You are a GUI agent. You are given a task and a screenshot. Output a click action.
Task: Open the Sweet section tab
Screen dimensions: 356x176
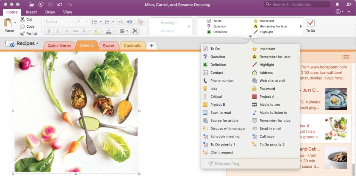(108, 46)
